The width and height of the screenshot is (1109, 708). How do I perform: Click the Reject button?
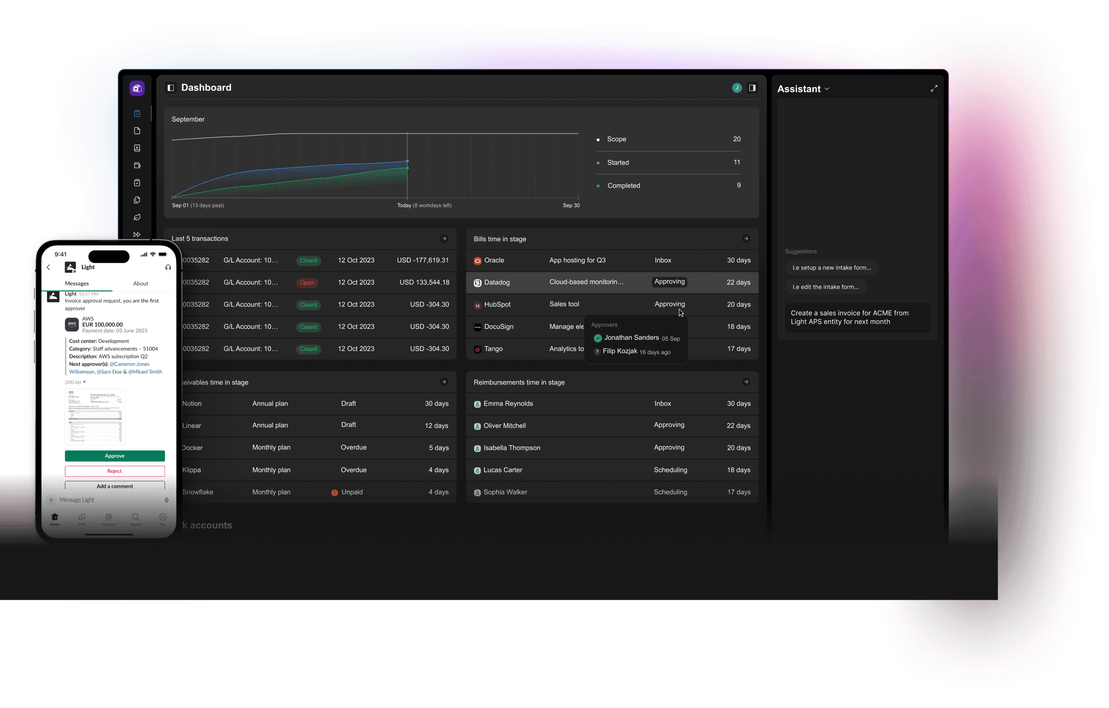coord(115,471)
